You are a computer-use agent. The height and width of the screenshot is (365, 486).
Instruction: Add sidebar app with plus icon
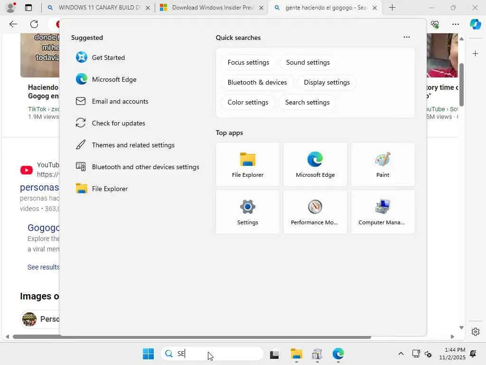(x=475, y=54)
